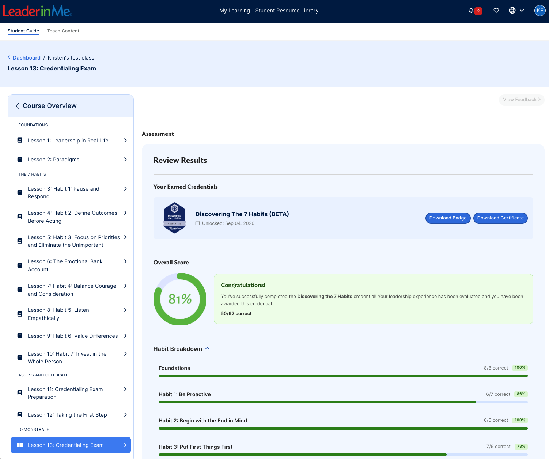Click book icon beside Lesson 2: Paradigms
This screenshot has width=549, height=459.
tap(20, 159)
